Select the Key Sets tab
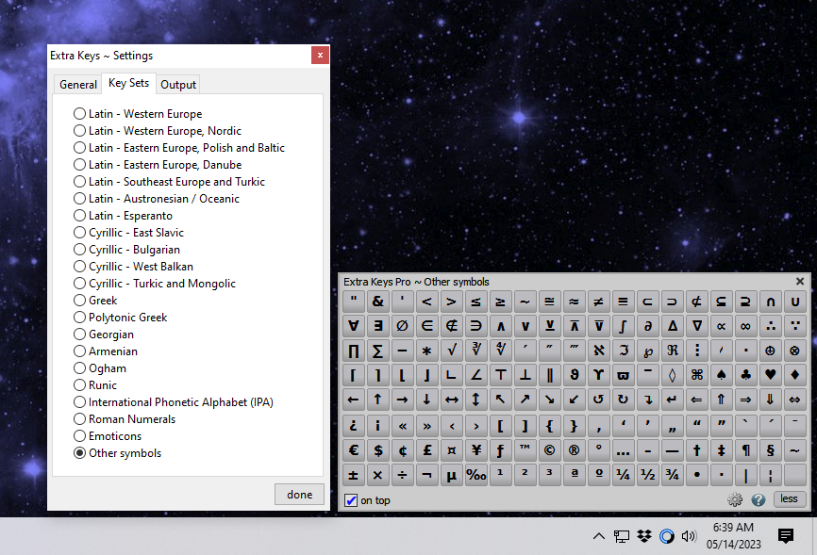 point(128,83)
